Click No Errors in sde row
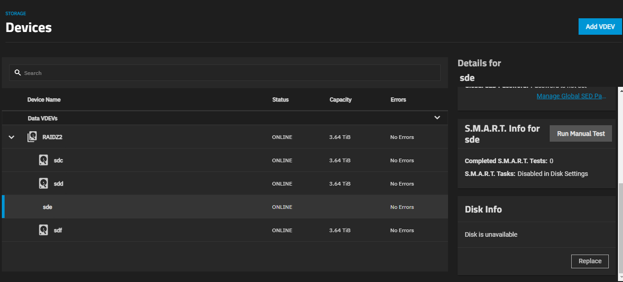 pyautogui.click(x=402, y=207)
